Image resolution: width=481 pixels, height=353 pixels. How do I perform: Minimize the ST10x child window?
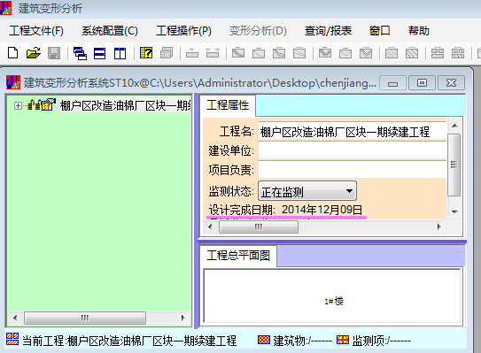392,83
